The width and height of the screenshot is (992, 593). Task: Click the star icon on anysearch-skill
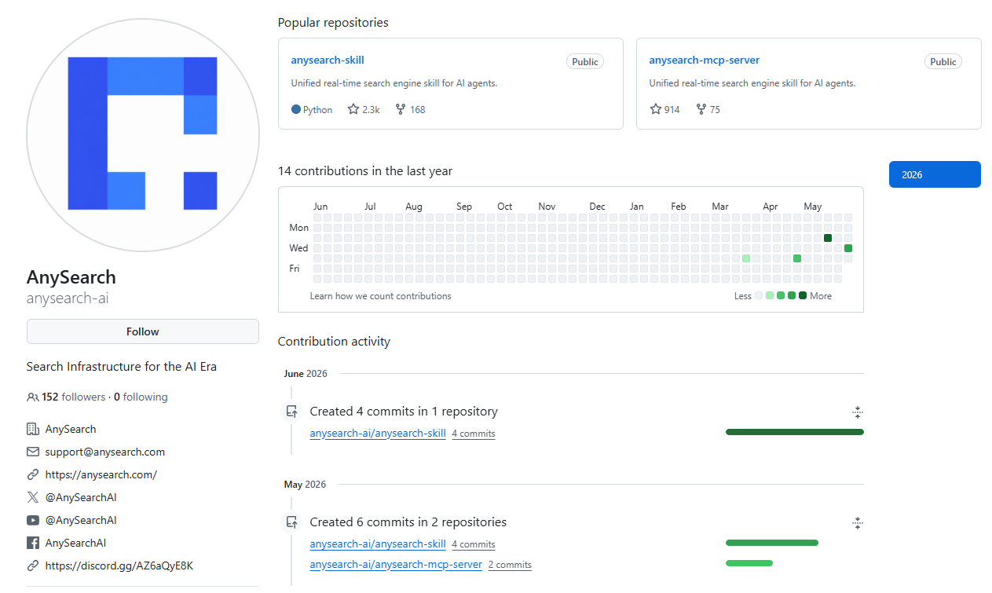[353, 110]
